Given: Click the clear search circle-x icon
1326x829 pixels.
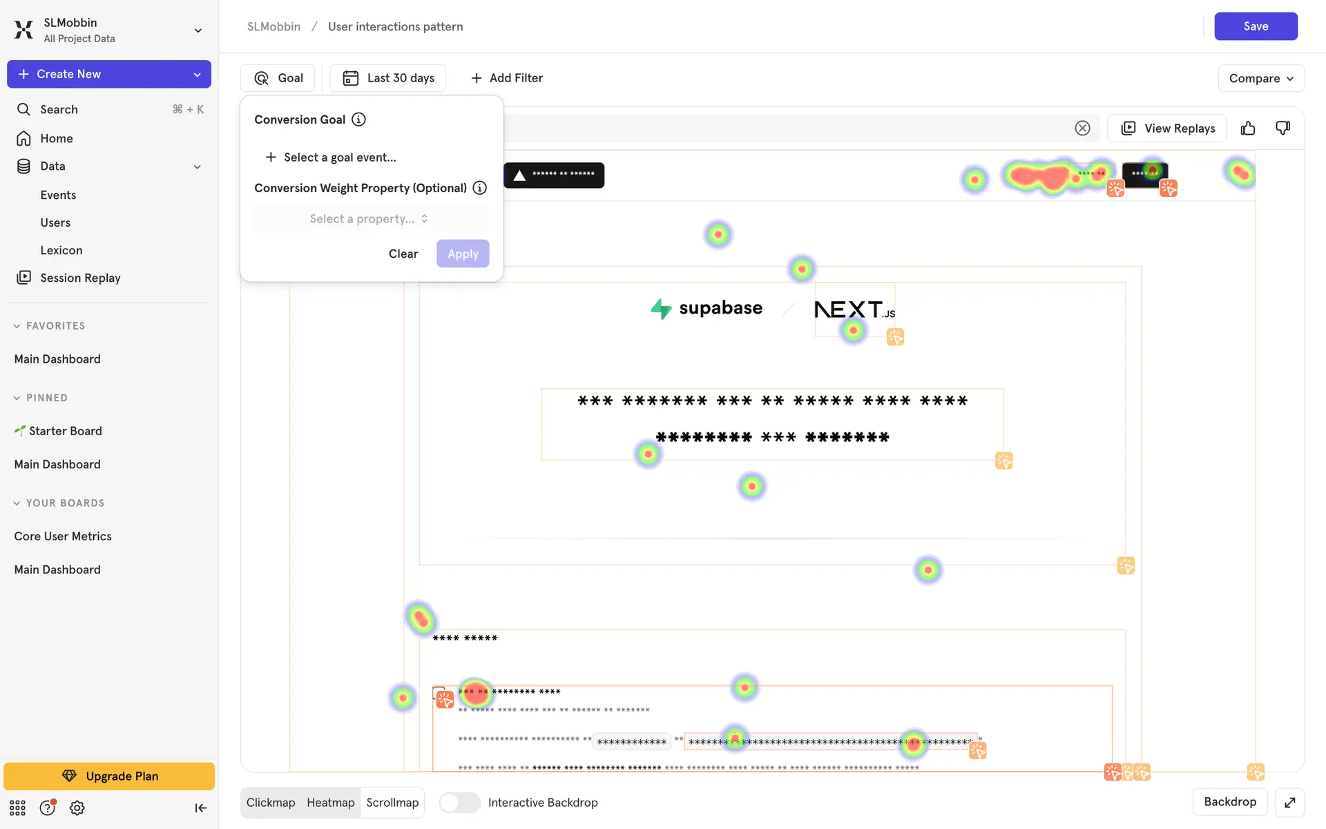Looking at the screenshot, I should click(x=1082, y=128).
